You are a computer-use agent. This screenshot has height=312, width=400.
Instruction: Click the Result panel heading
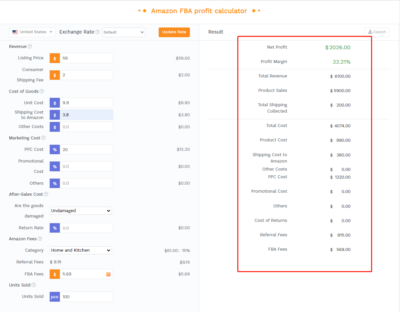[215, 32]
